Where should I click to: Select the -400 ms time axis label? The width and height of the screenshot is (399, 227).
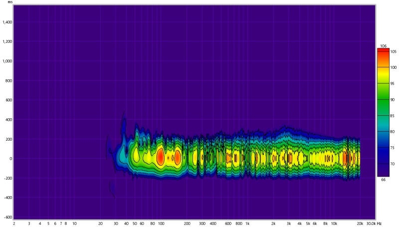(x=8, y=198)
